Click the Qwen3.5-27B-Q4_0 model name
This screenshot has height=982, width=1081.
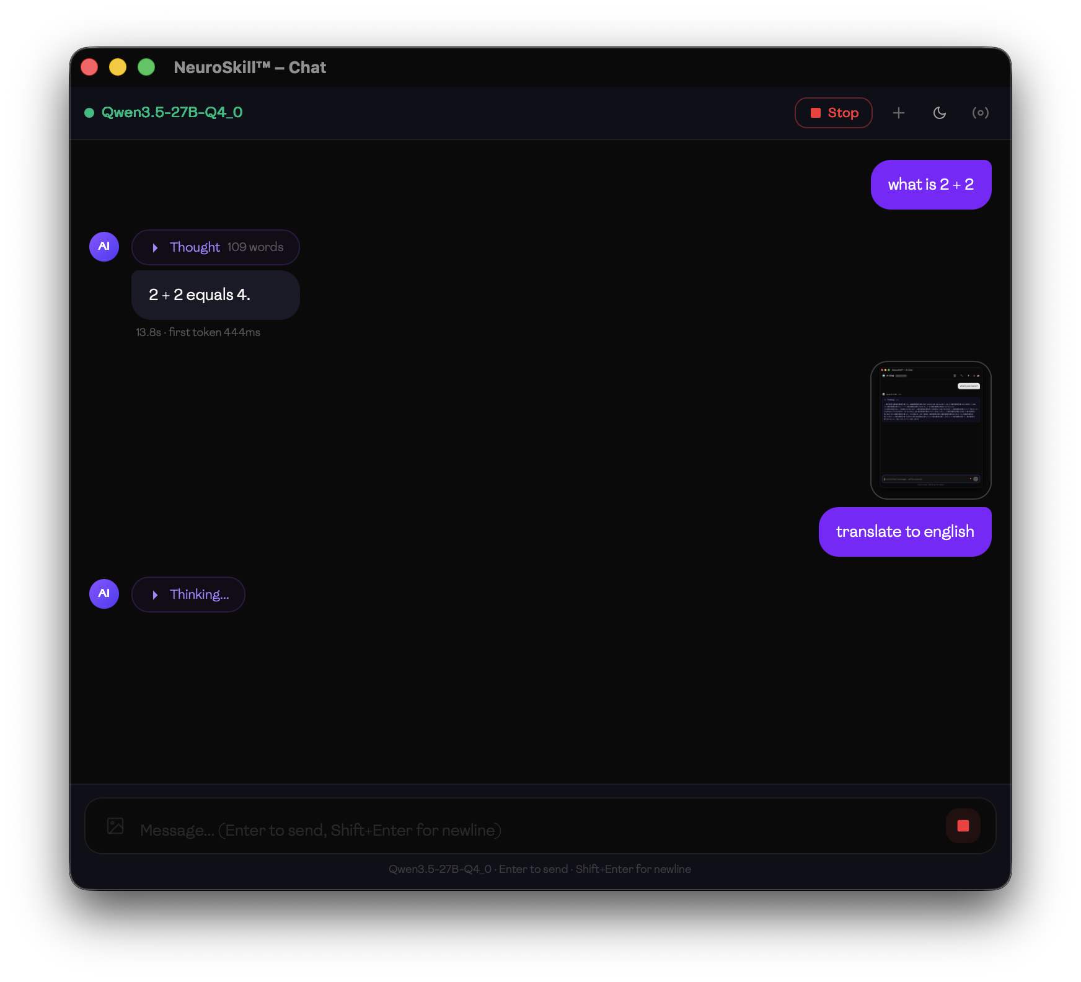172,112
